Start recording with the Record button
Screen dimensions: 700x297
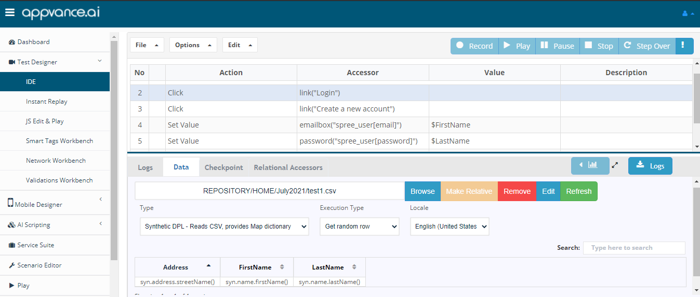pyautogui.click(x=474, y=46)
